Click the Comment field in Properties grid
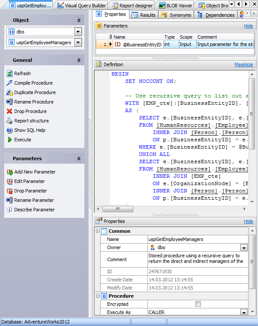258x326 pixels. click(196, 259)
